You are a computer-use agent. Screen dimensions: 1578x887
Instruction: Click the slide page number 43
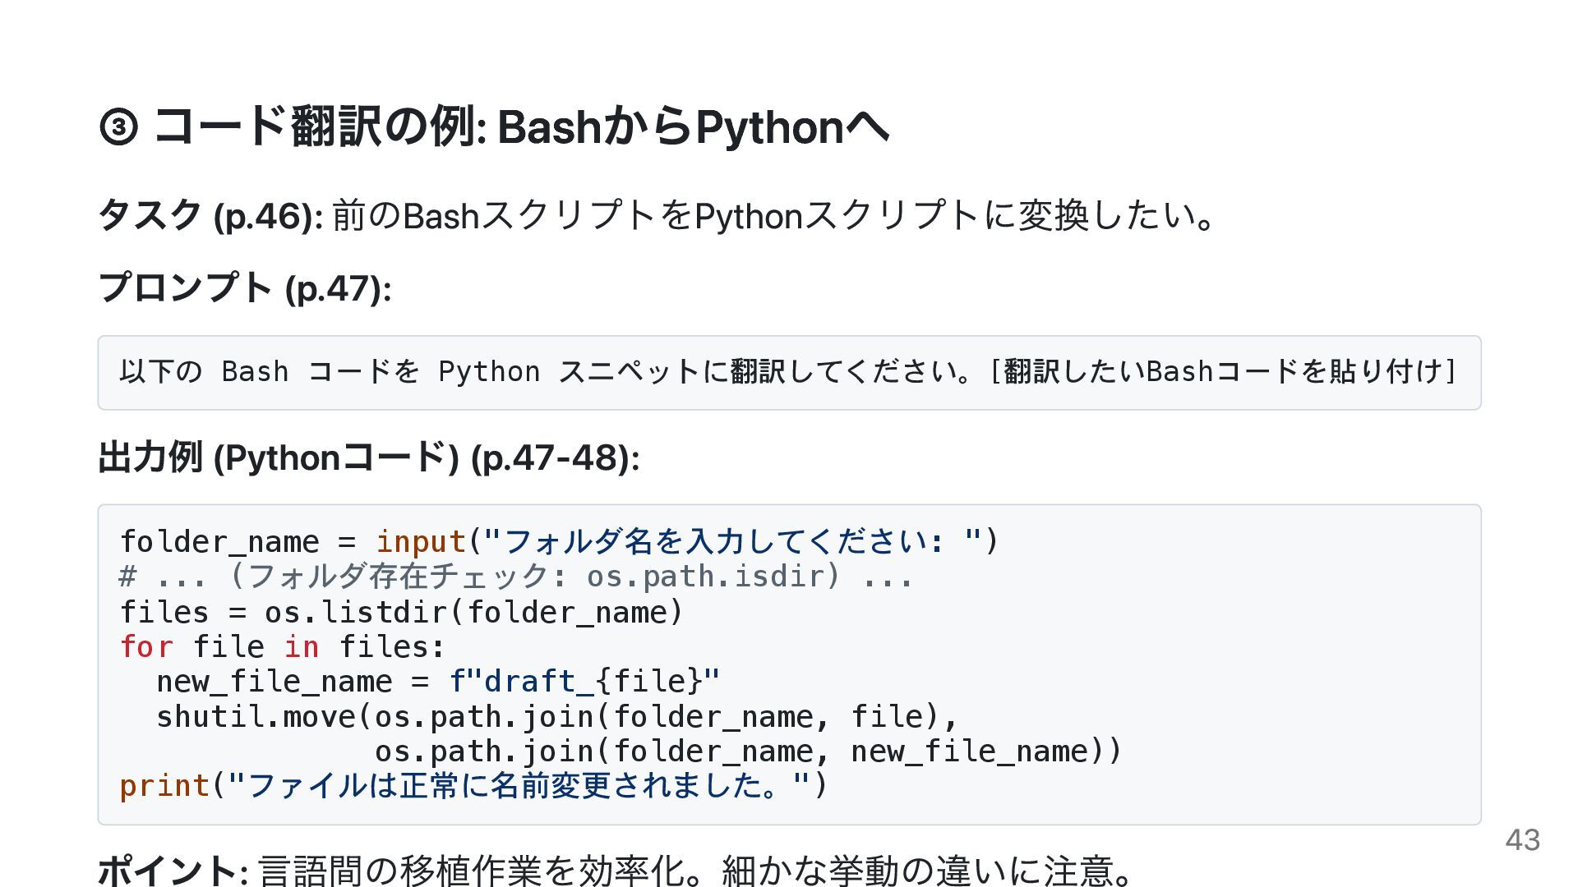tap(1522, 840)
